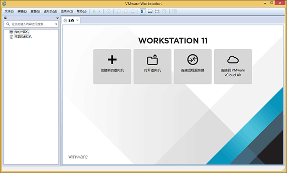
Task: Open the 查看(V) menu
Action: 35,12
